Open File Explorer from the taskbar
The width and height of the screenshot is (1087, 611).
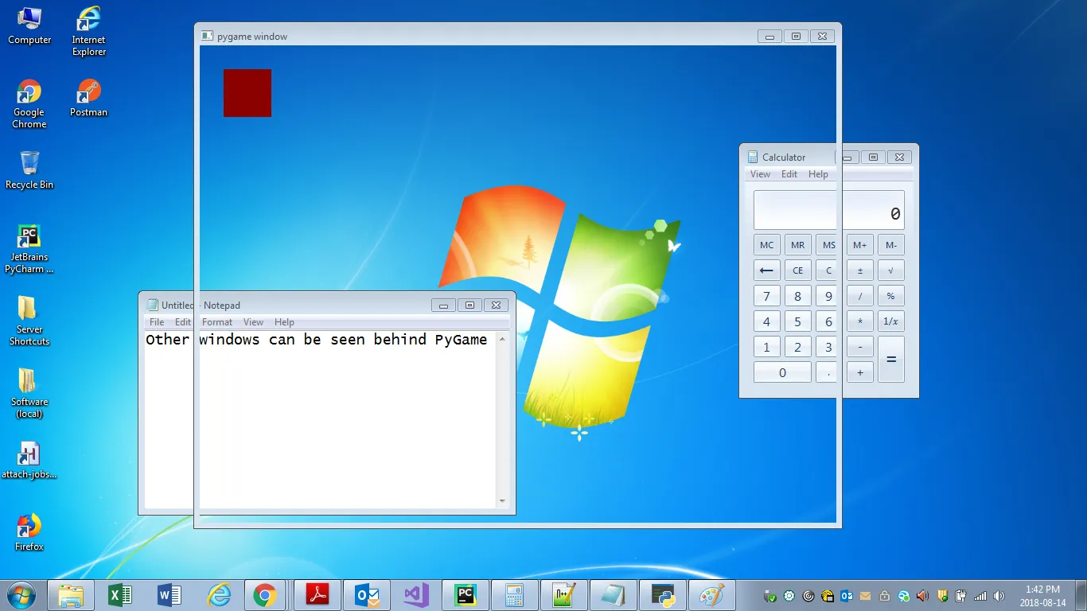coord(71,595)
